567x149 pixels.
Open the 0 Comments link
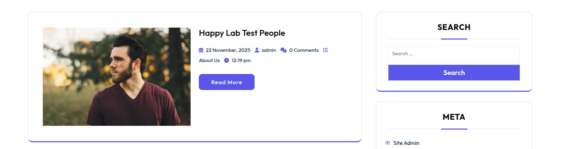tap(304, 50)
